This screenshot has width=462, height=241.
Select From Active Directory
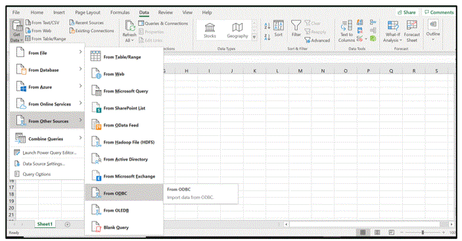pos(124,159)
